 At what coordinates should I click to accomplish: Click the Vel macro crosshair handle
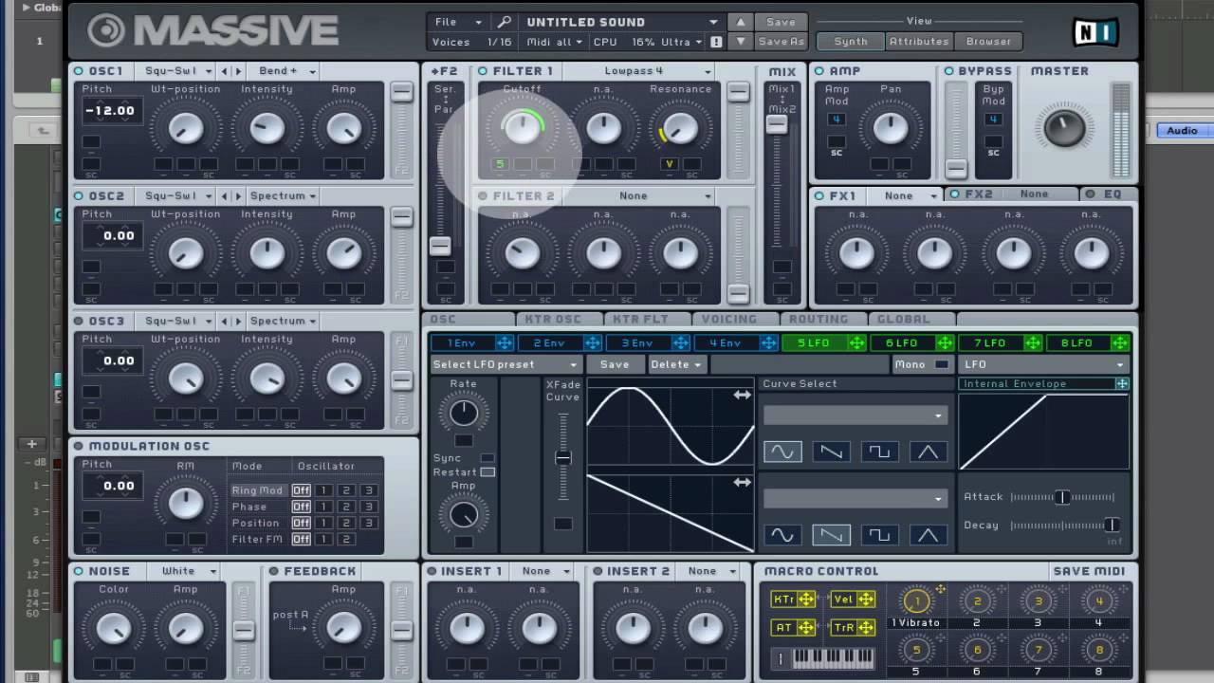(x=865, y=600)
